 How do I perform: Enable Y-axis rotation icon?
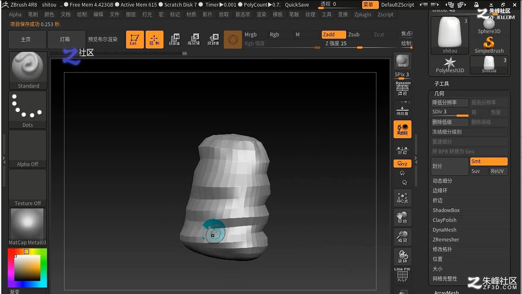[x=403, y=173]
